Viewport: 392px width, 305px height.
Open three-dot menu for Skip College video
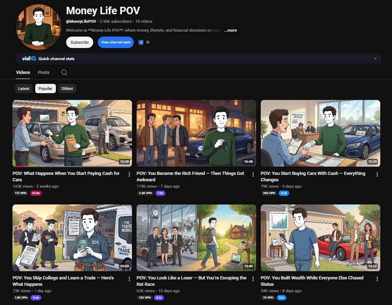click(129, 279)
